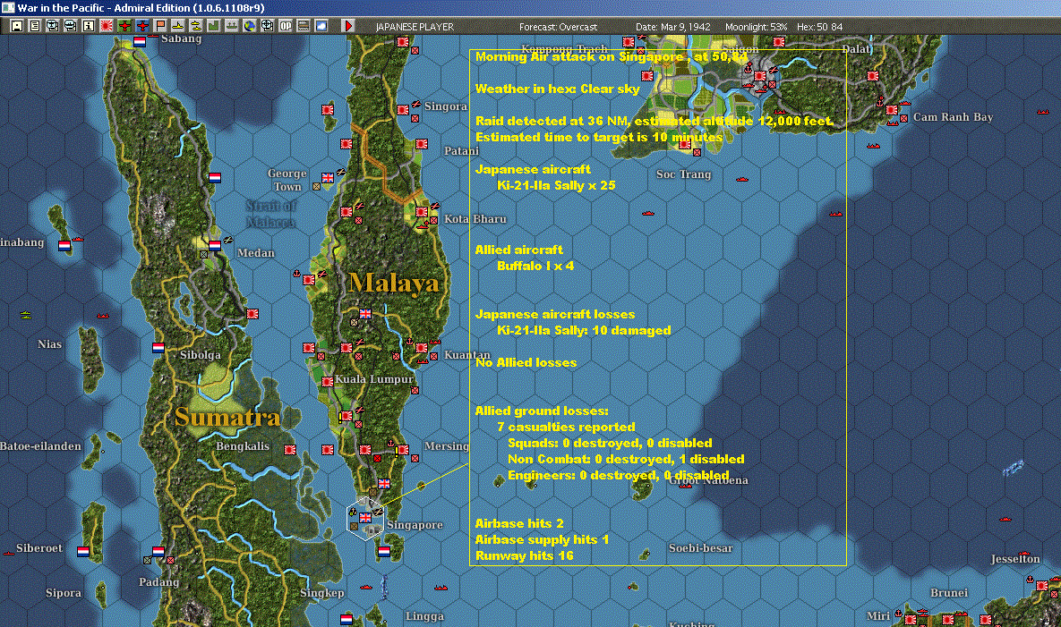Open the OP toolbar button
Screen dimensions: 1061x627
pyautogui.click(x=286, y=26)
